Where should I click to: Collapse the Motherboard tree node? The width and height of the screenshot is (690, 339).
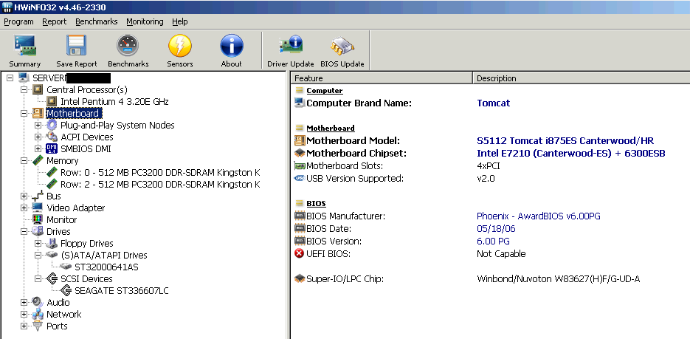[x=24, y=114]
